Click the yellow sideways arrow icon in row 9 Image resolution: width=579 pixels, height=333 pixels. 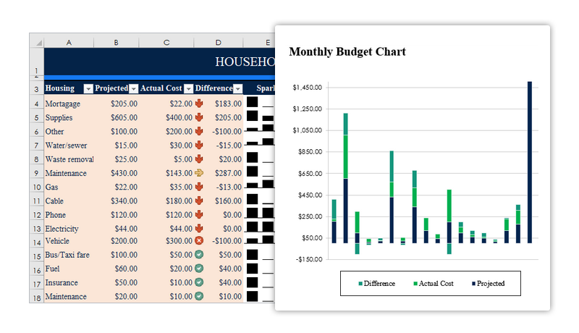tap(199, 172)
